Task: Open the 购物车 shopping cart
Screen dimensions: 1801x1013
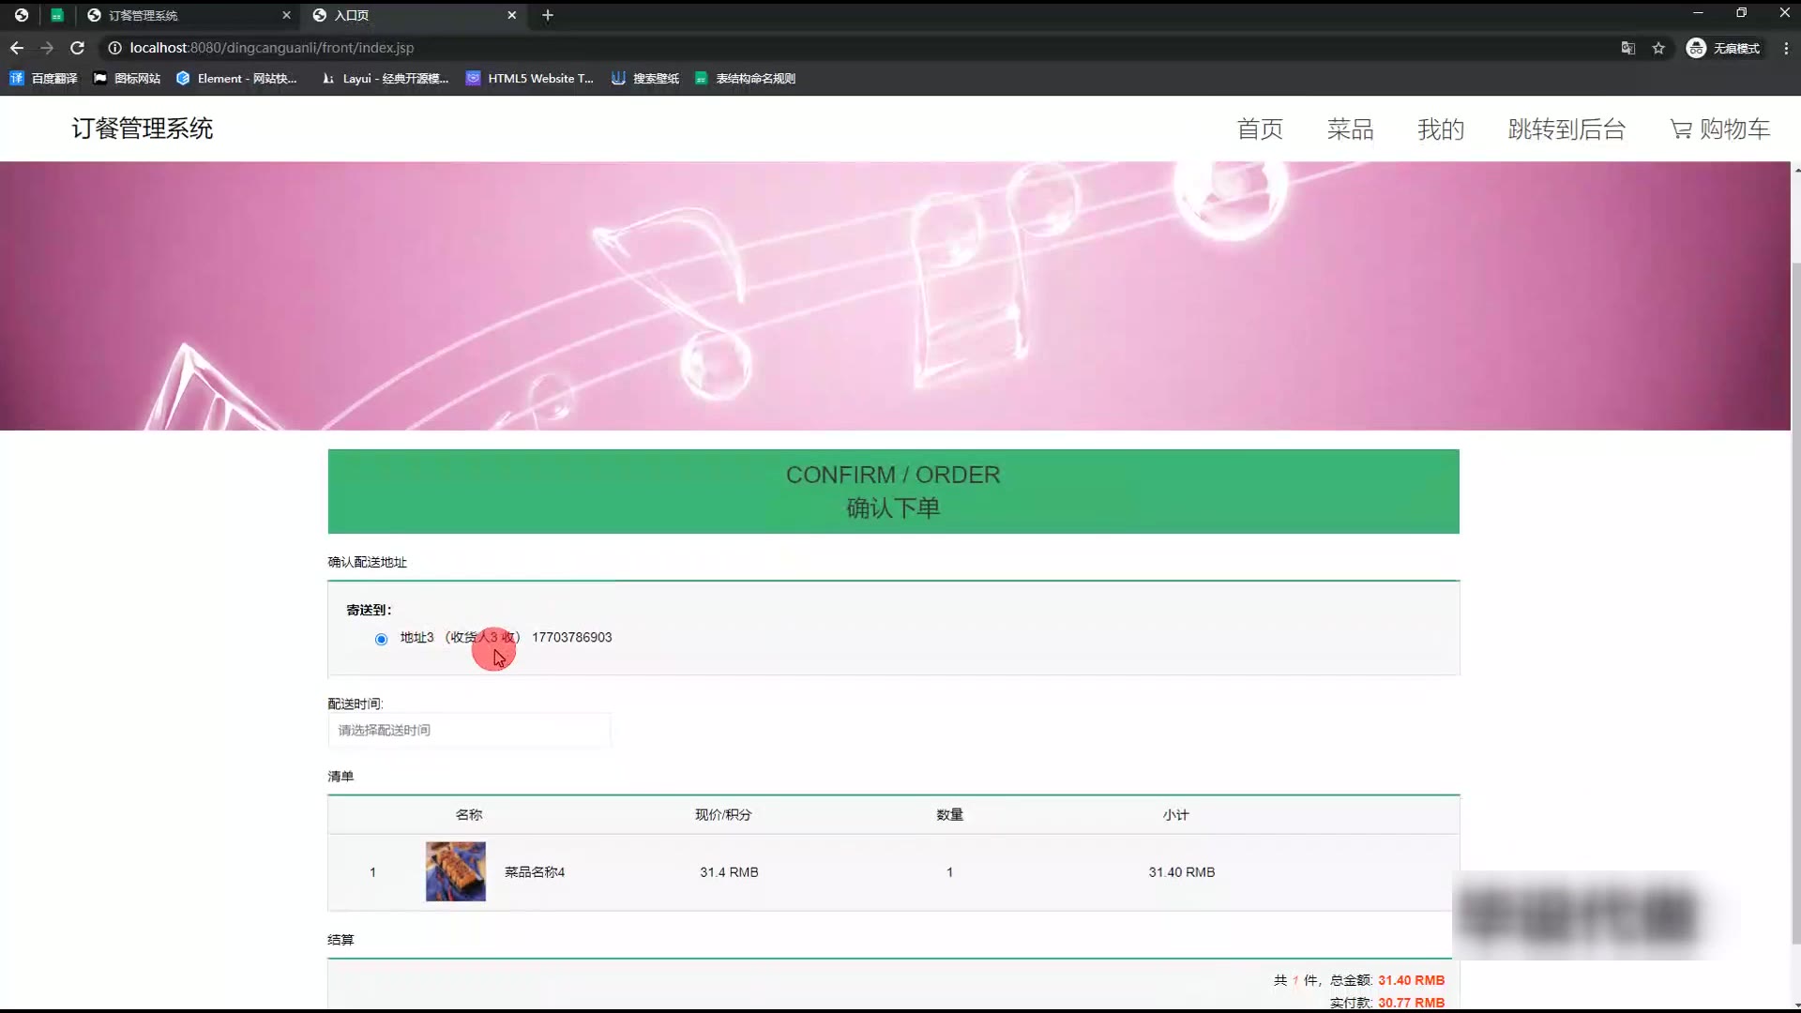Action: click(x=1719, y=129)
